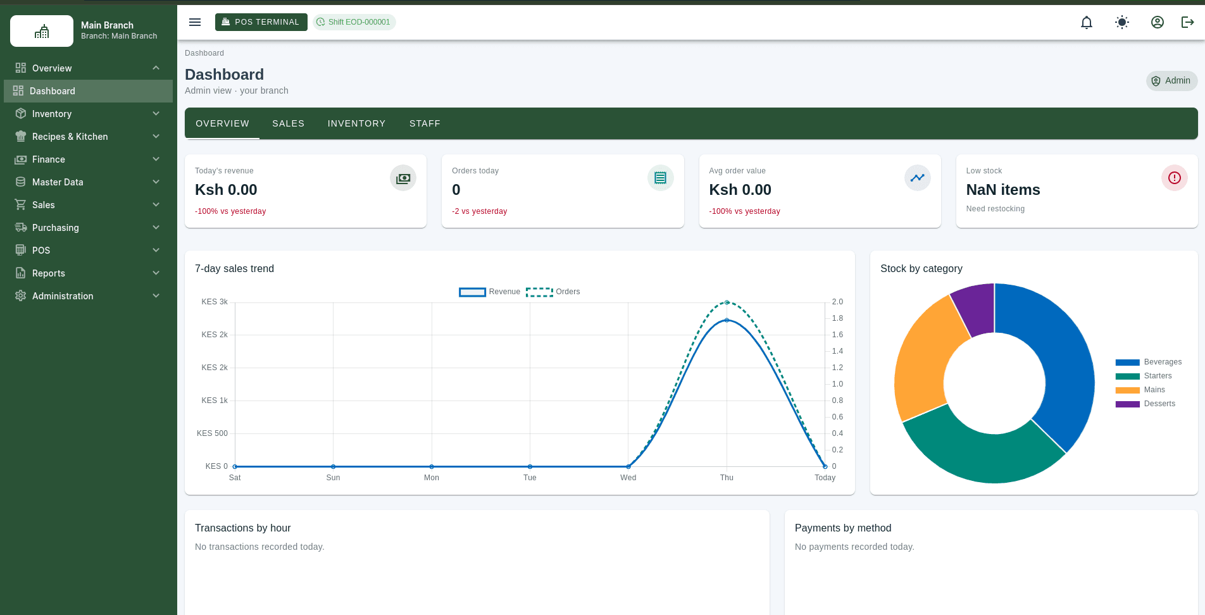1205x615 pixels.
Task: Expand the POS menu chevron
Action: (x=156, y=250)
